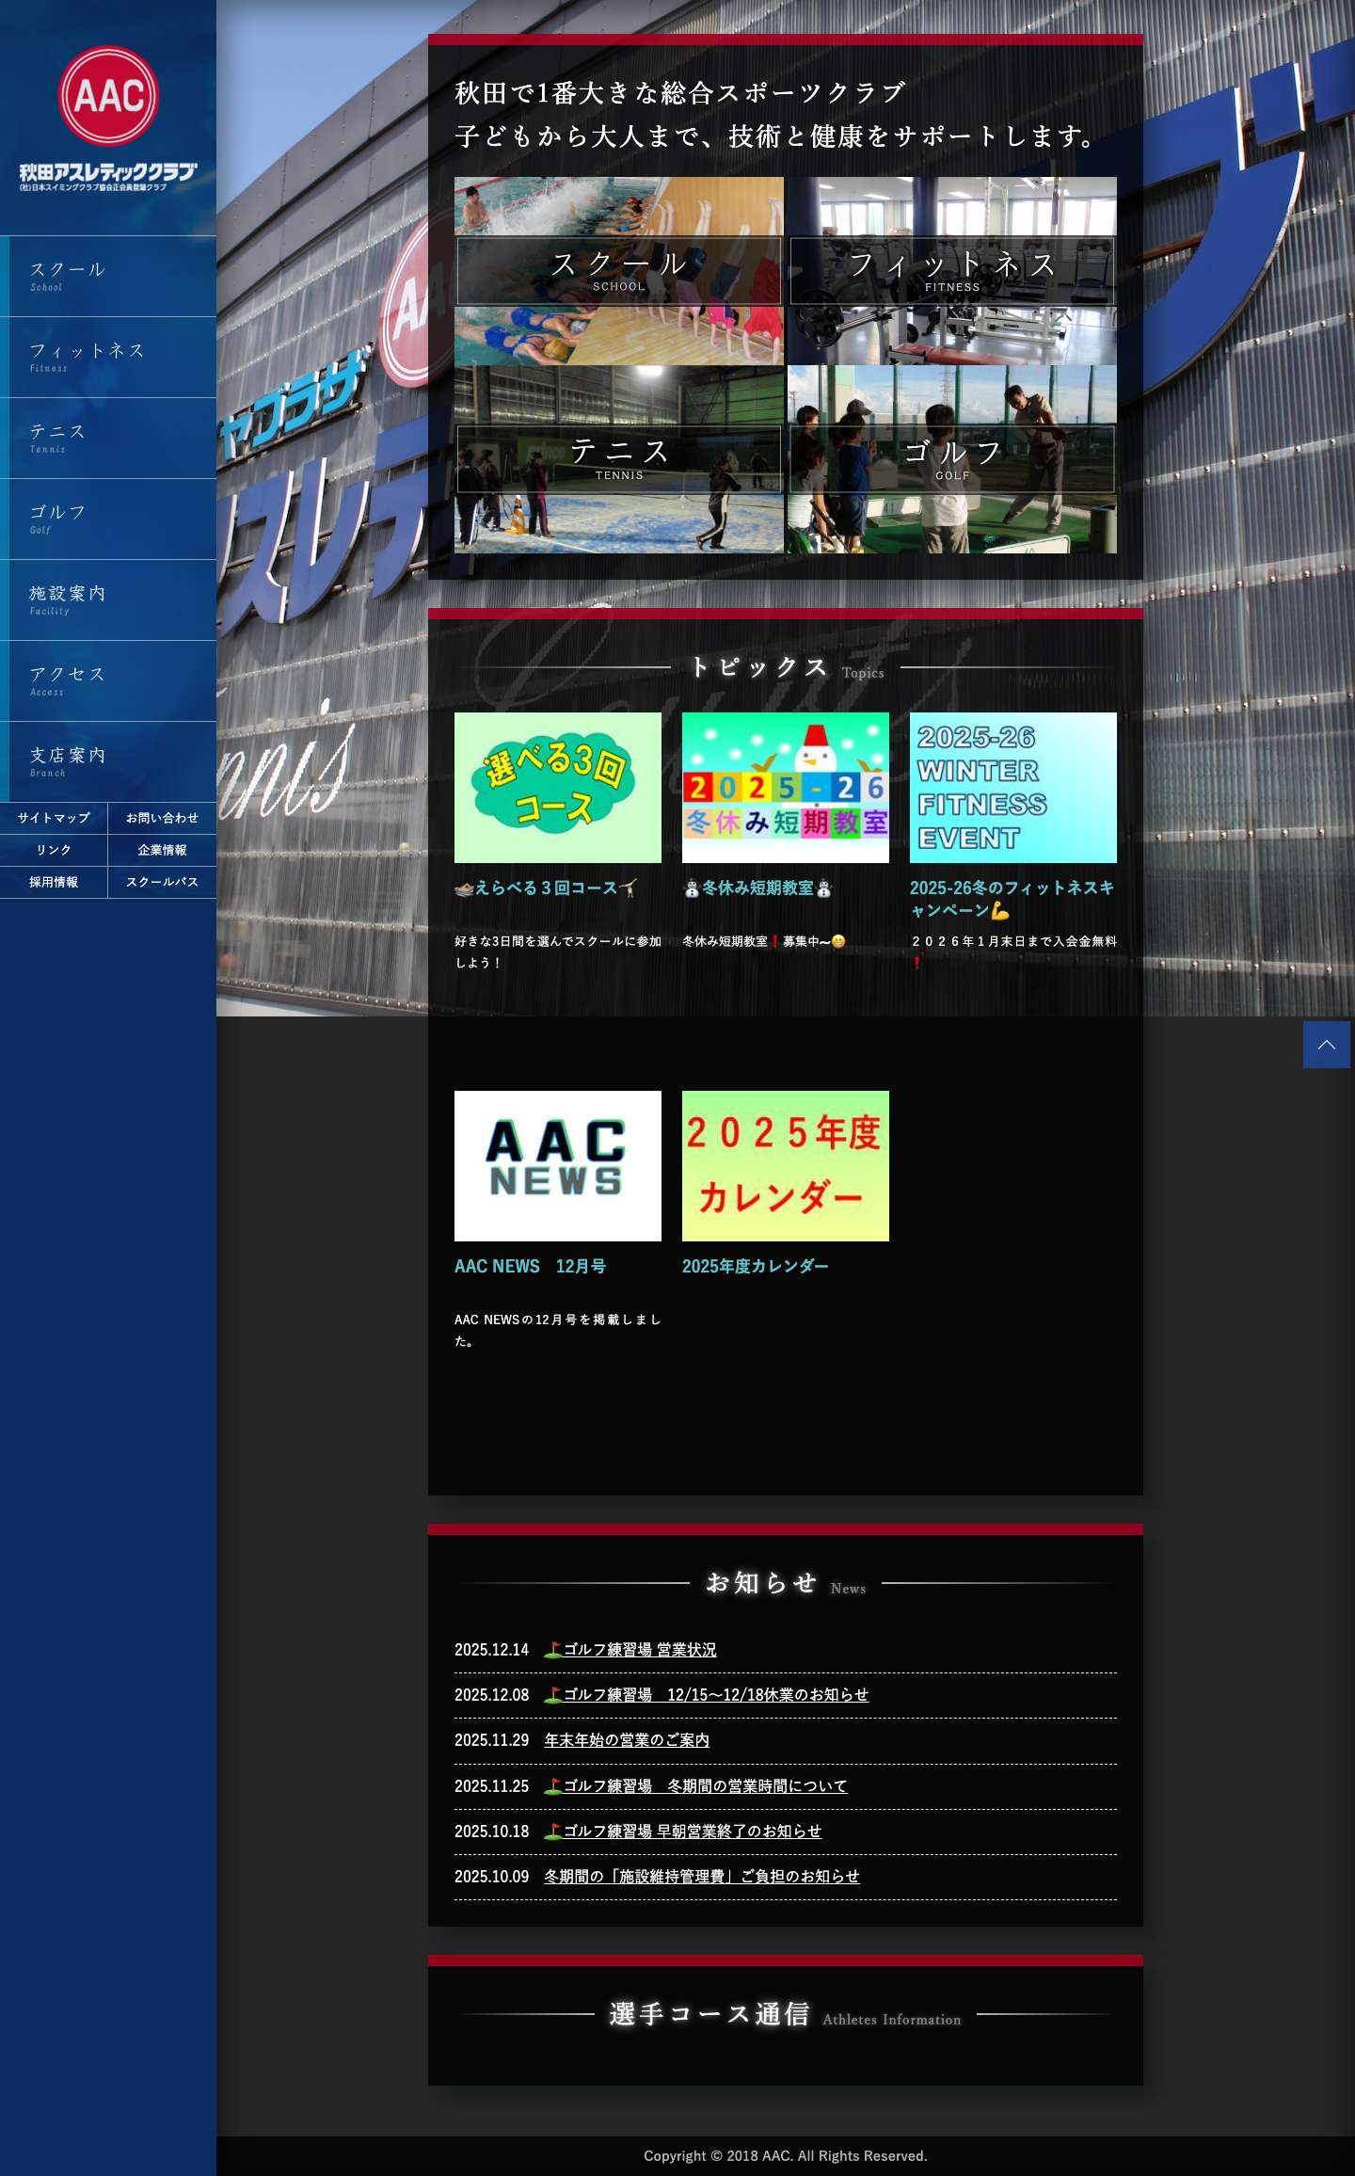The image size is (1355, 2176).
Task: Click 秋田で1番大きな総合スポーツクラブ headline
Action: pos(680,93)
